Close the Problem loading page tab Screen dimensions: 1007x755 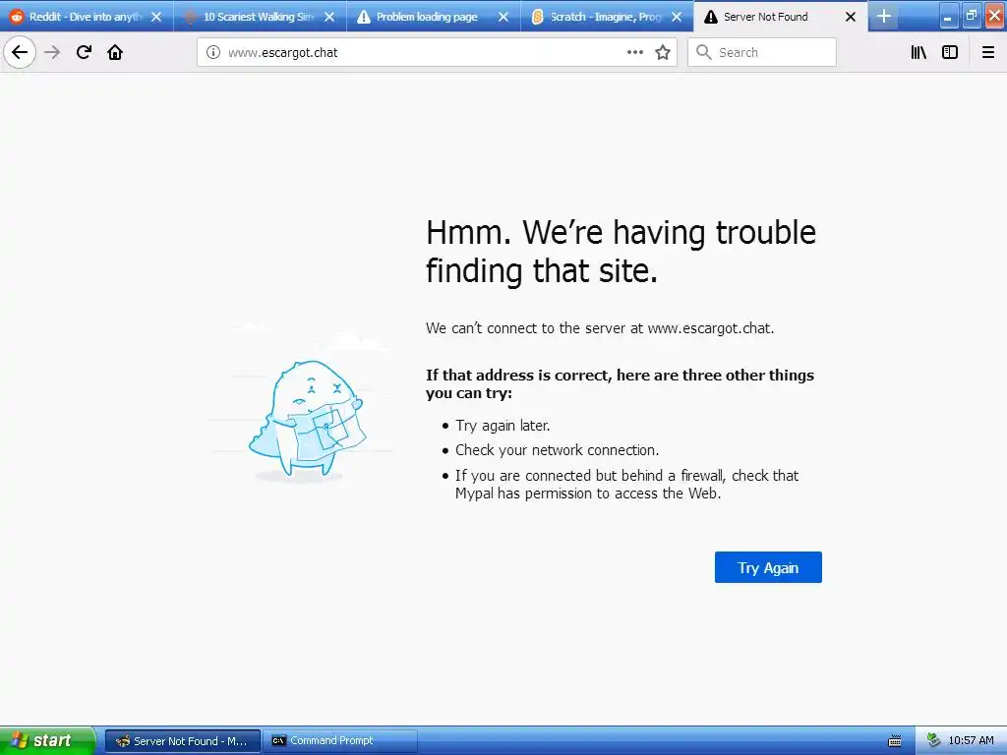(503, 17)
